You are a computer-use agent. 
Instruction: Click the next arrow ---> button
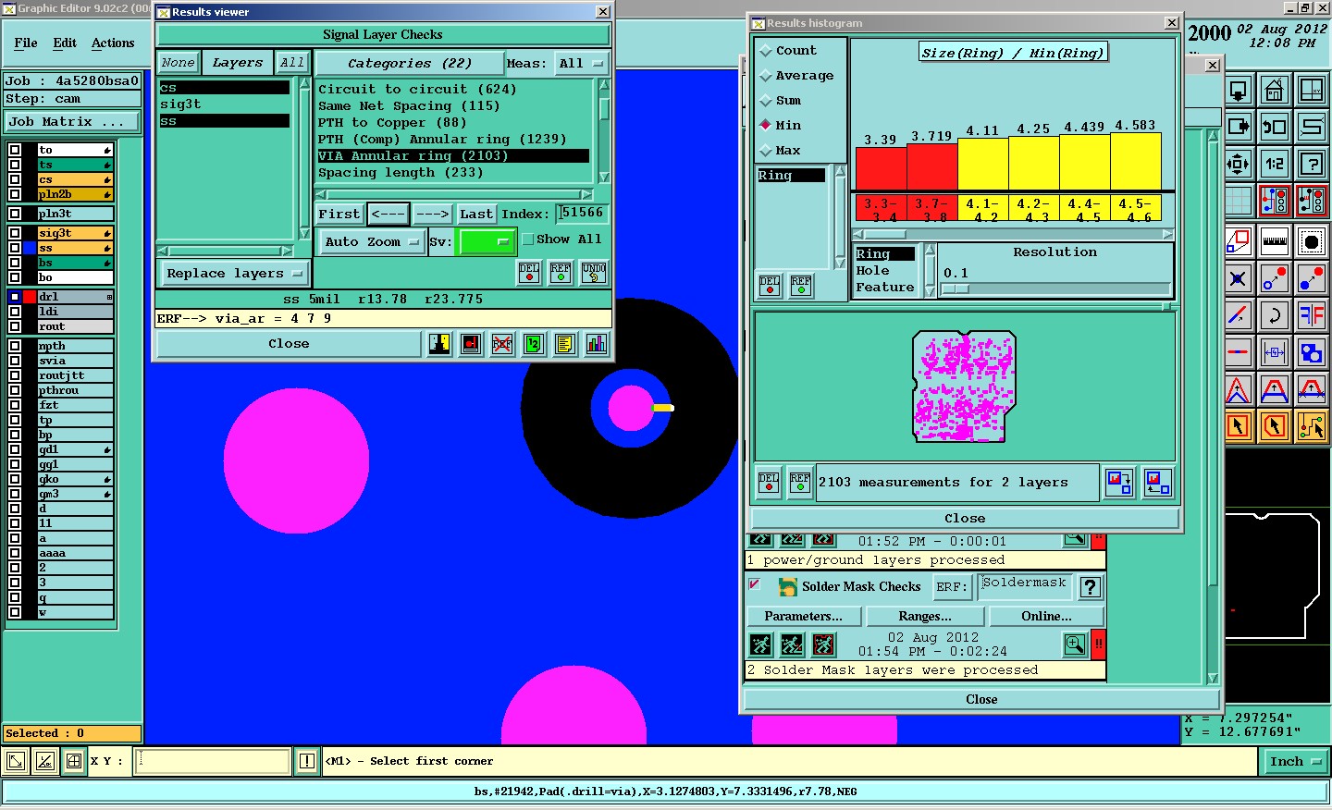click(433, 215)
